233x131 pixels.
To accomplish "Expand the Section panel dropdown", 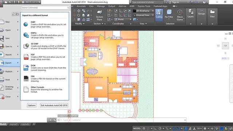I will point(98,24).
